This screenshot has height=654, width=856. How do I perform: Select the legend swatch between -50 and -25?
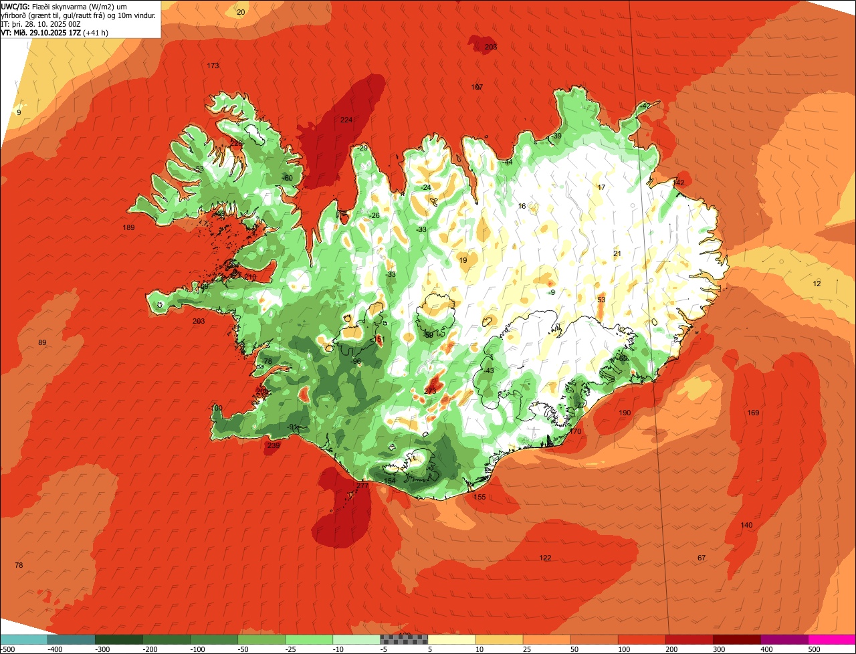[261, 640]
